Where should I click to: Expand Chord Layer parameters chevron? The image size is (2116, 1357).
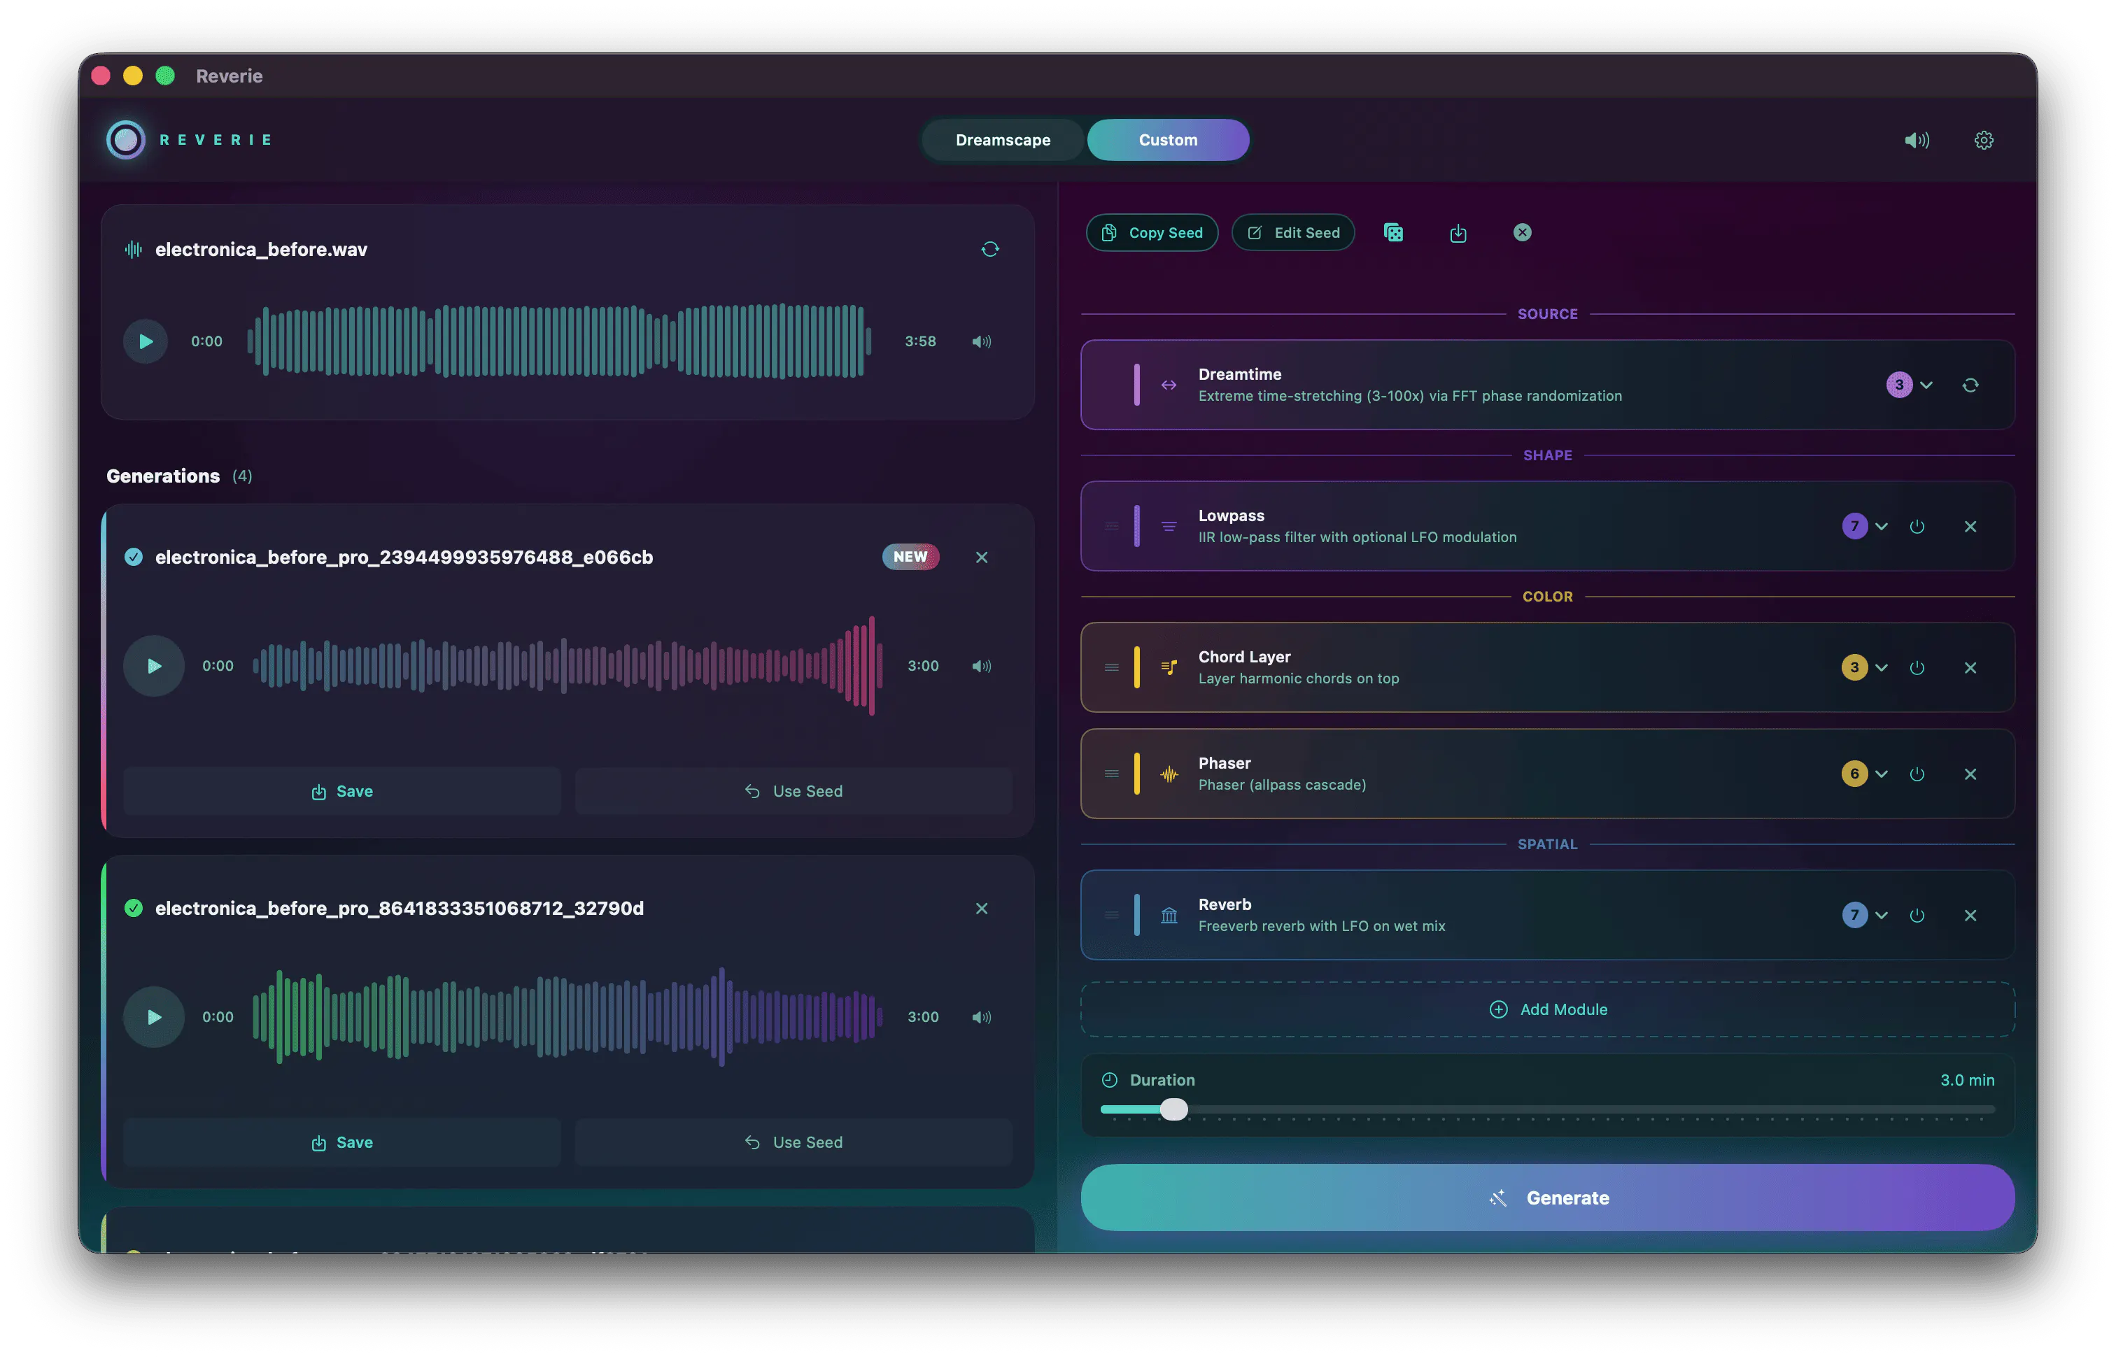click(x=1881, y=667)
